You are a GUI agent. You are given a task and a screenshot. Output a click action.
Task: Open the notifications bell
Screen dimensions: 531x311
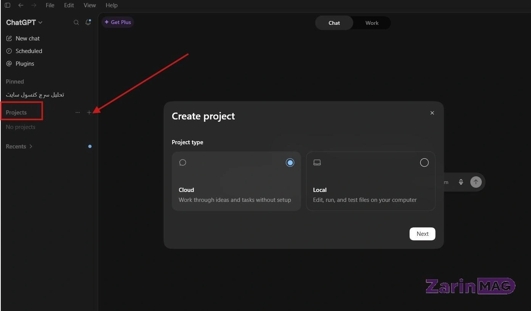tap(88, 22)
